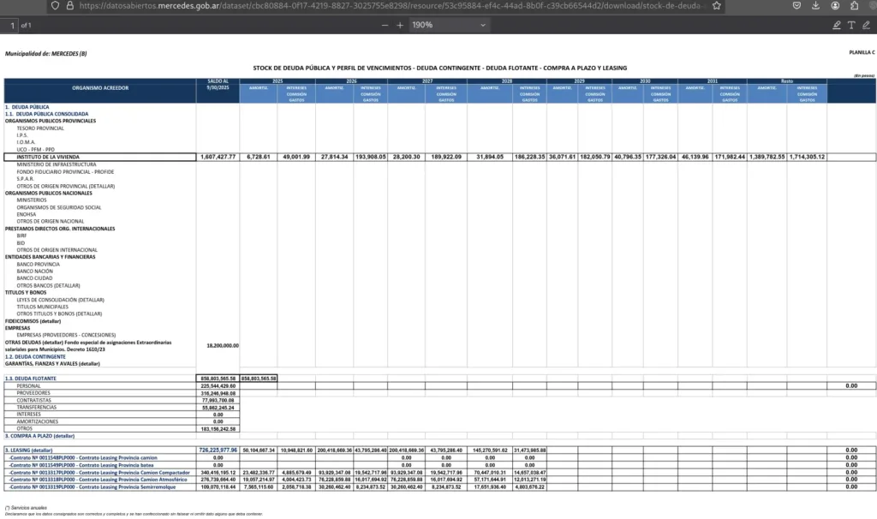The image size is (877, 519).
Task: Click PRESTAMOS DIRECTOS ORG. INTERNACIONALES heading
Action: pyautogui.click(x=60, y=229)
